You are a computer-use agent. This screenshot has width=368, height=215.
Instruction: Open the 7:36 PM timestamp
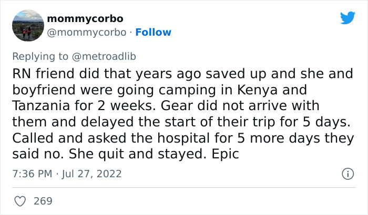pyautogui.click(x=30, y=174)
